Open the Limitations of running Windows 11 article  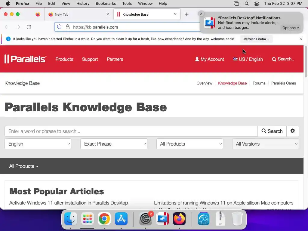[224, 204]
